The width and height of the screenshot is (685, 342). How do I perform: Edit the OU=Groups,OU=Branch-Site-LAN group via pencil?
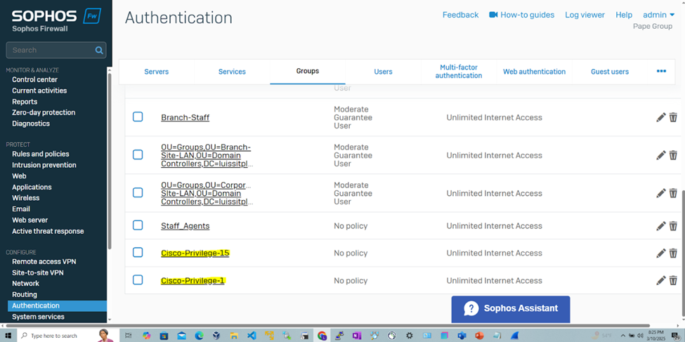coord(661,155)
